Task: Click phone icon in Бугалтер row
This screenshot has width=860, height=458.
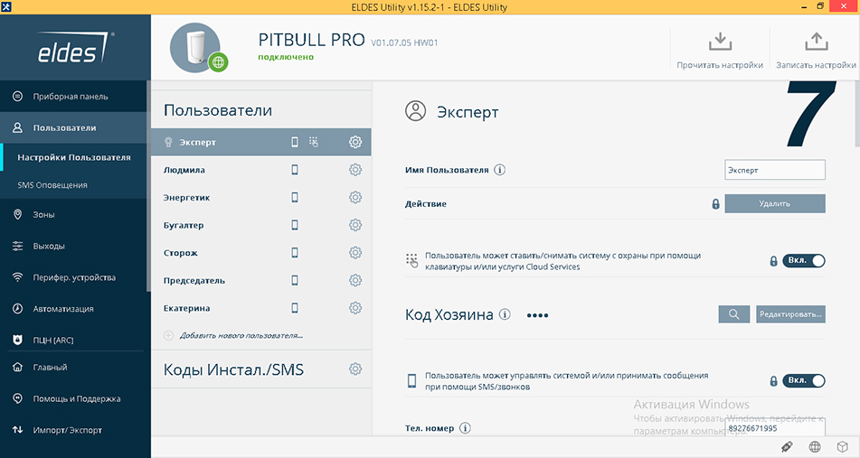Action: (x=295, y=225)
